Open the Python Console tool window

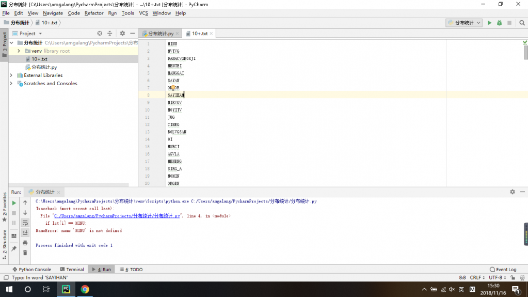click(31, 269)
